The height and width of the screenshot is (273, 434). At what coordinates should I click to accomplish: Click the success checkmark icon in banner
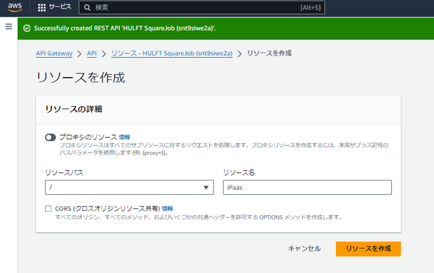coord(27,28)
